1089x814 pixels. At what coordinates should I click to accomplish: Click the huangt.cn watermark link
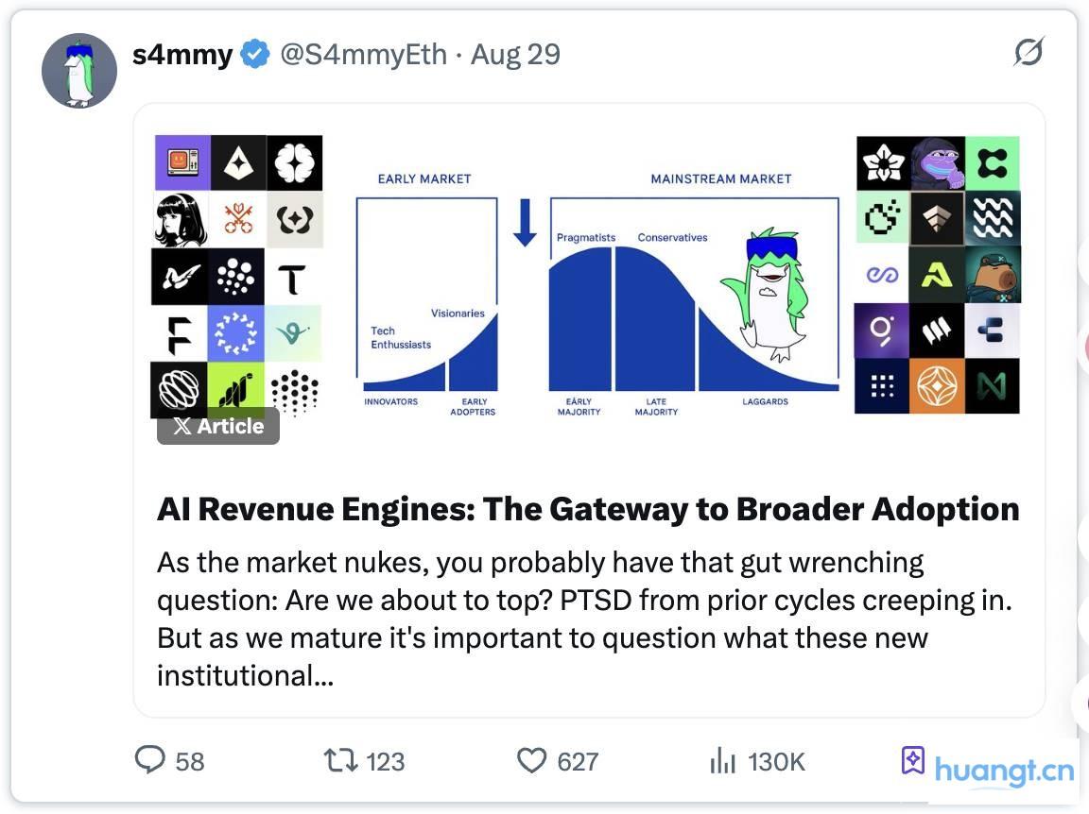[x=1004, y=771]
